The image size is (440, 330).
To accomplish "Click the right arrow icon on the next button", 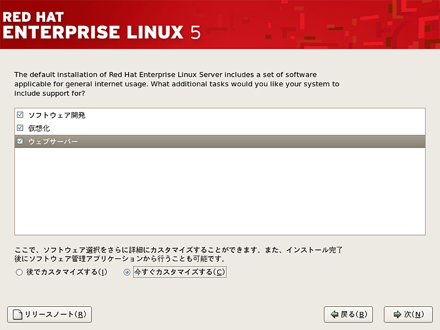I will coord(397,314).
